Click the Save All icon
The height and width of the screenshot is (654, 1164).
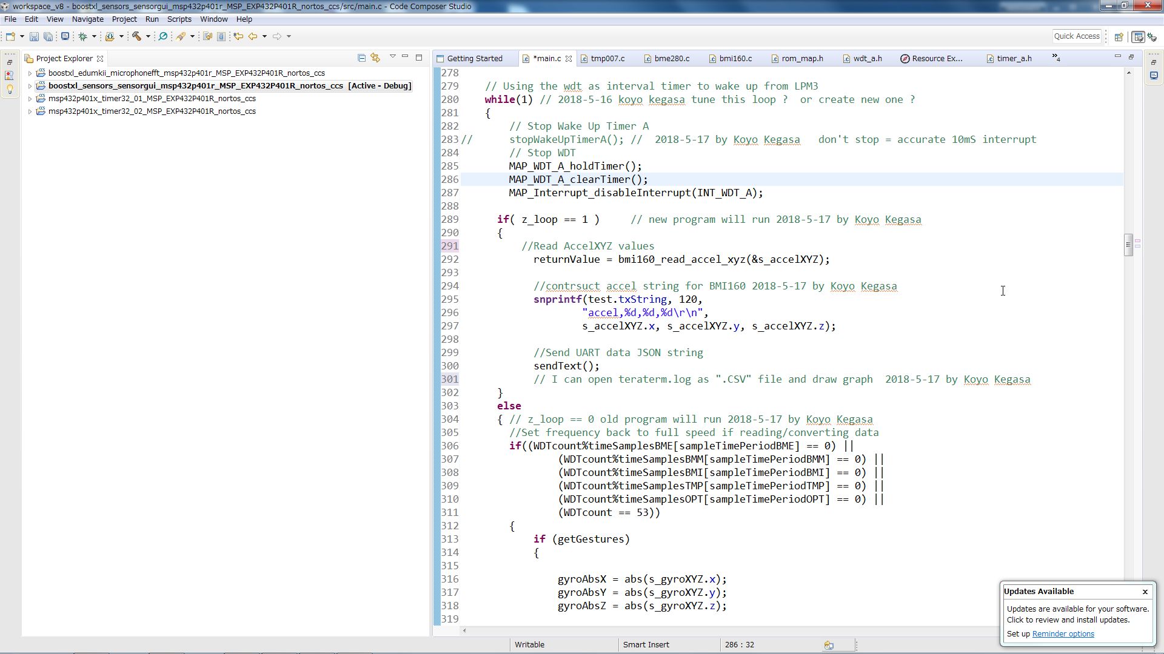coord(48,36)
